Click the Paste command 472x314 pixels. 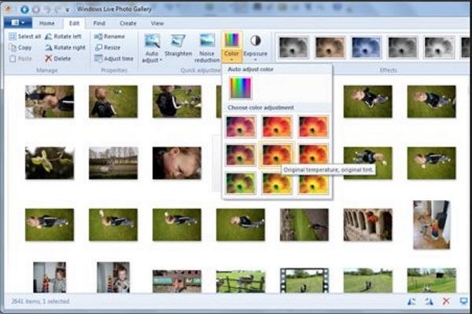(x=20, y=59)
